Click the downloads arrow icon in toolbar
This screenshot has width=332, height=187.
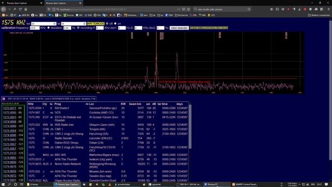[x=299, y=9]
